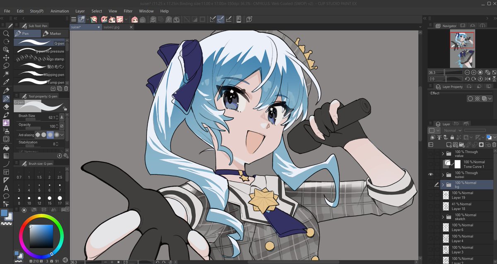Viewport: 497px width, 264px height.
Task: Zoom out in the Navigator panel
Action: point(467,73)
